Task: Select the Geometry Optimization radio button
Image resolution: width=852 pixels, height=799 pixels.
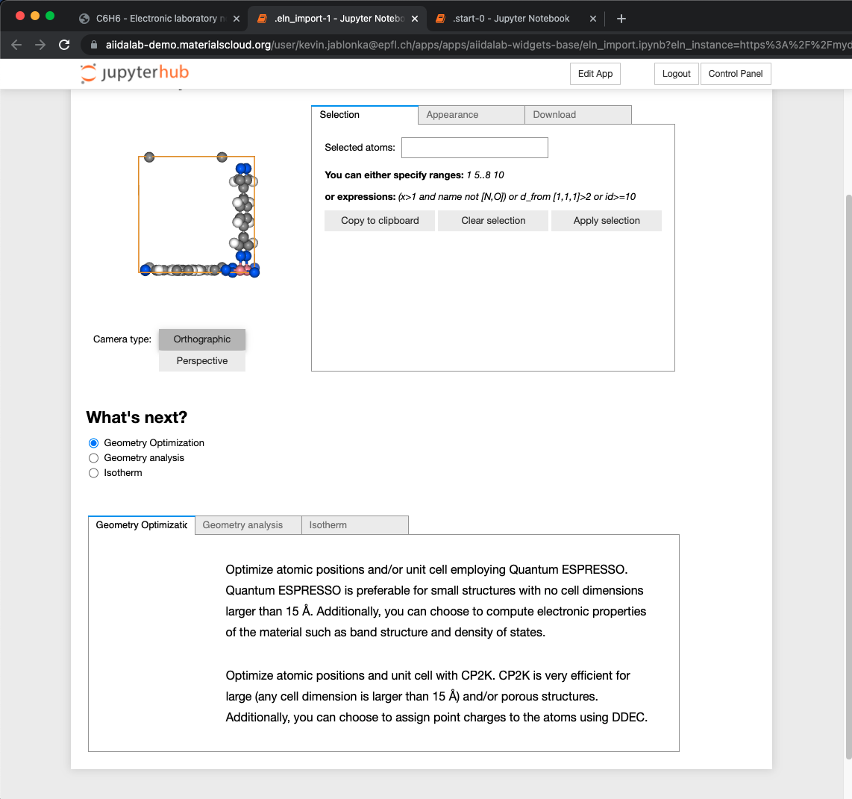Action: (x=93, y=442)
